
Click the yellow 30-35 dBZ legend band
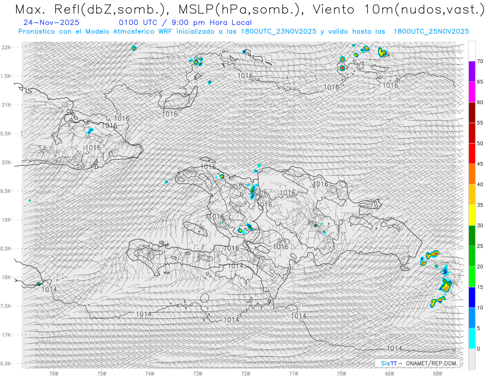pos(472,215)
